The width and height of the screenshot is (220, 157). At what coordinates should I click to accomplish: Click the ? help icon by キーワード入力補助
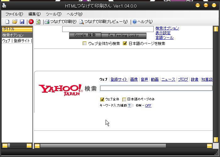[x=129, y=105]
